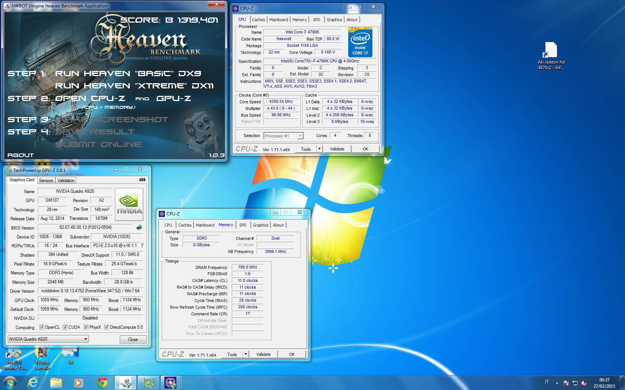Open Action Center flag in tray
This screenshot has height=390, width=625.
pyautogui.click(x=566, y=383)
